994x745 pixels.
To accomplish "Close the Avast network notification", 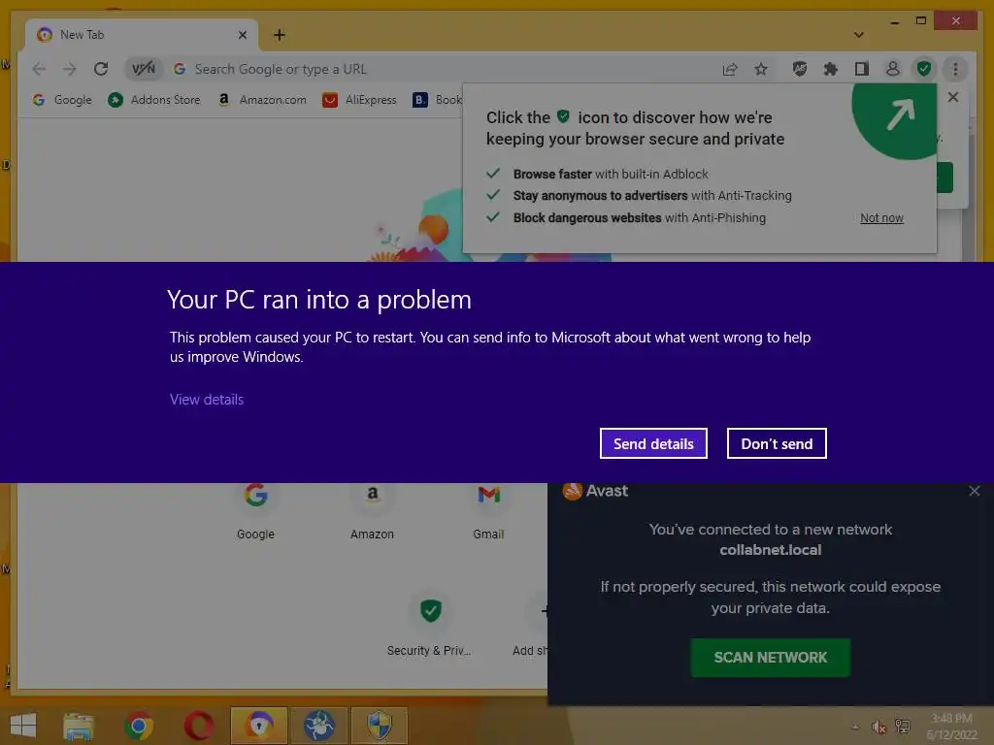I will (975, 491).
